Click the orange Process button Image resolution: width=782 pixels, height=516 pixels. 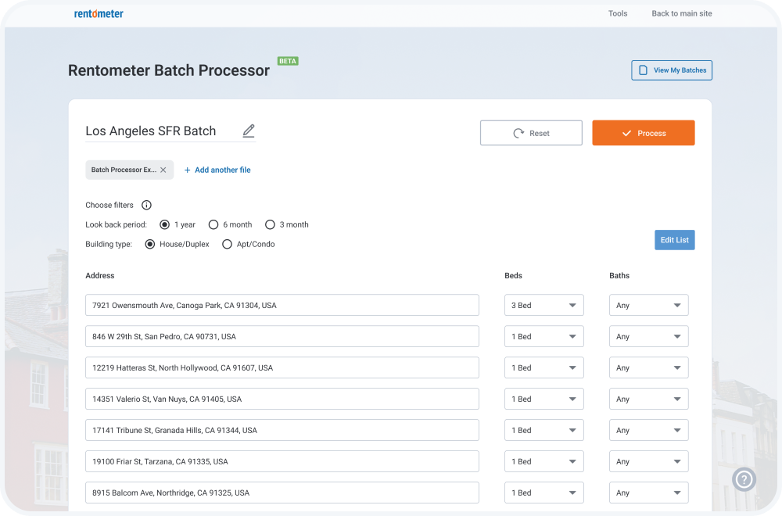coord(644,133)
